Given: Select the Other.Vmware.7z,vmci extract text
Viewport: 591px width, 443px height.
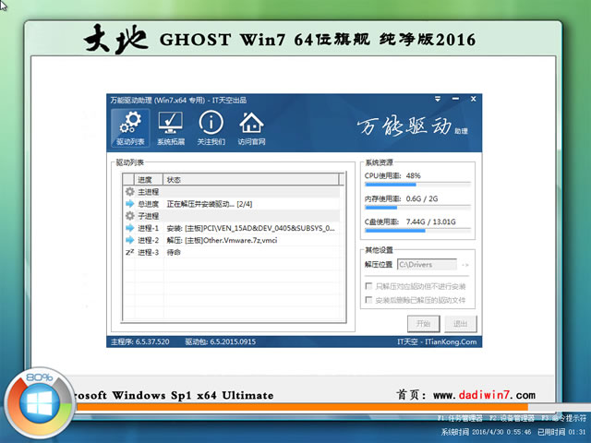Looking at the screenshot, I should coord(222,240).
